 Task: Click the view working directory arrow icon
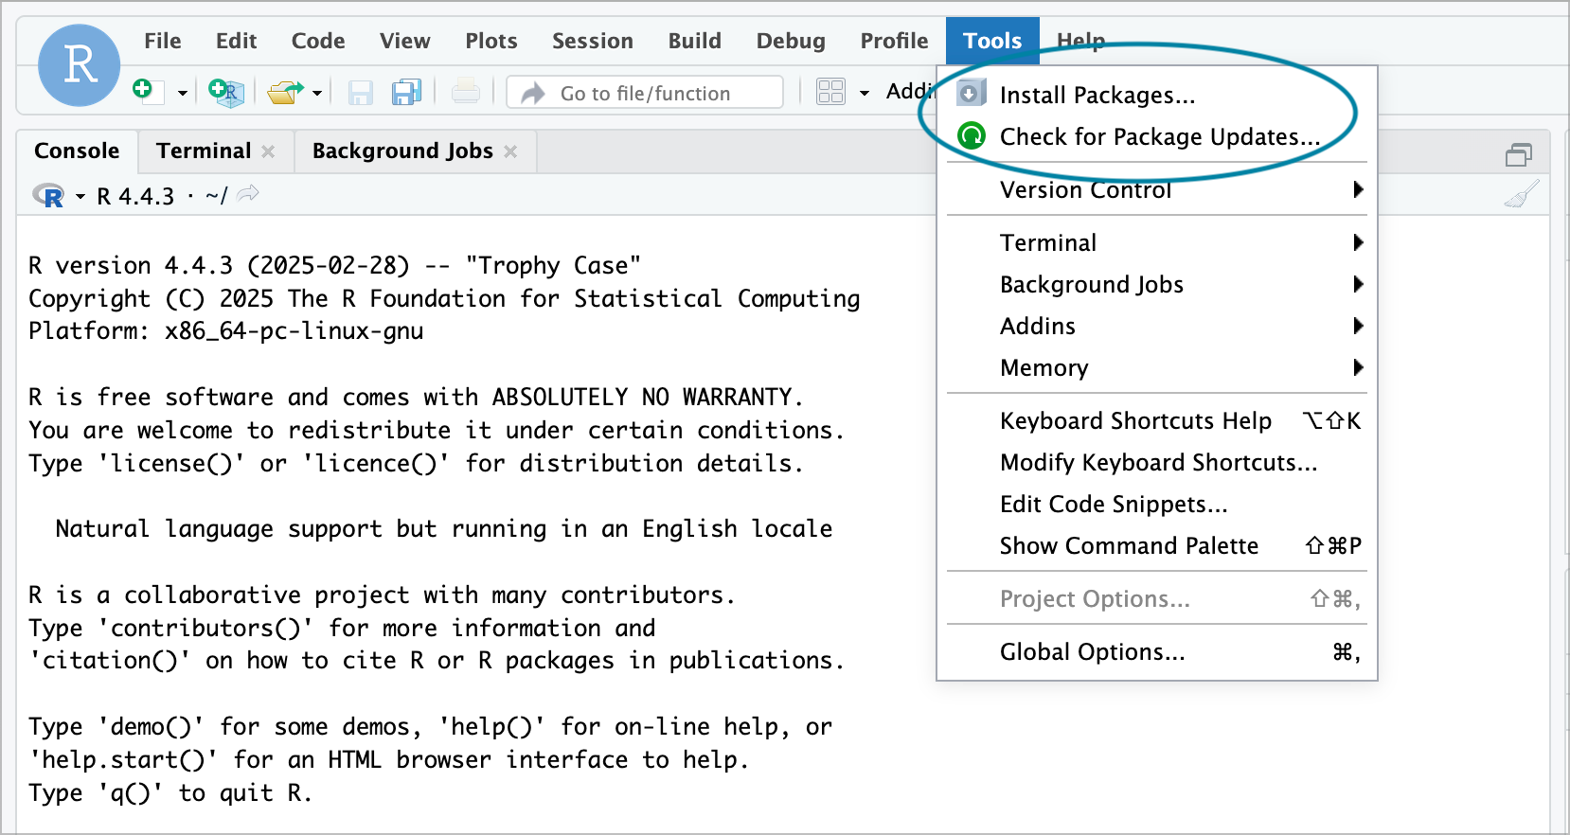[x=248, y=194]
